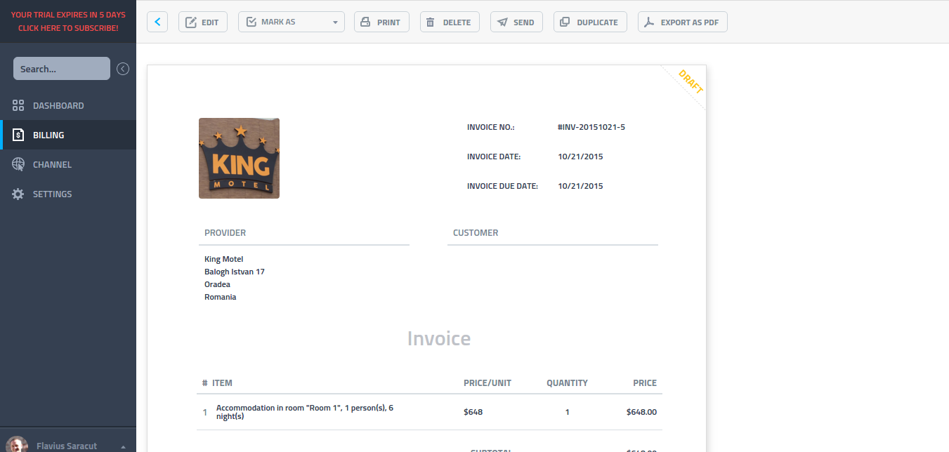Click the Quantity column header
Image resolution: width=949 pixels, height=452 pixels.
(x=568, y=383)
